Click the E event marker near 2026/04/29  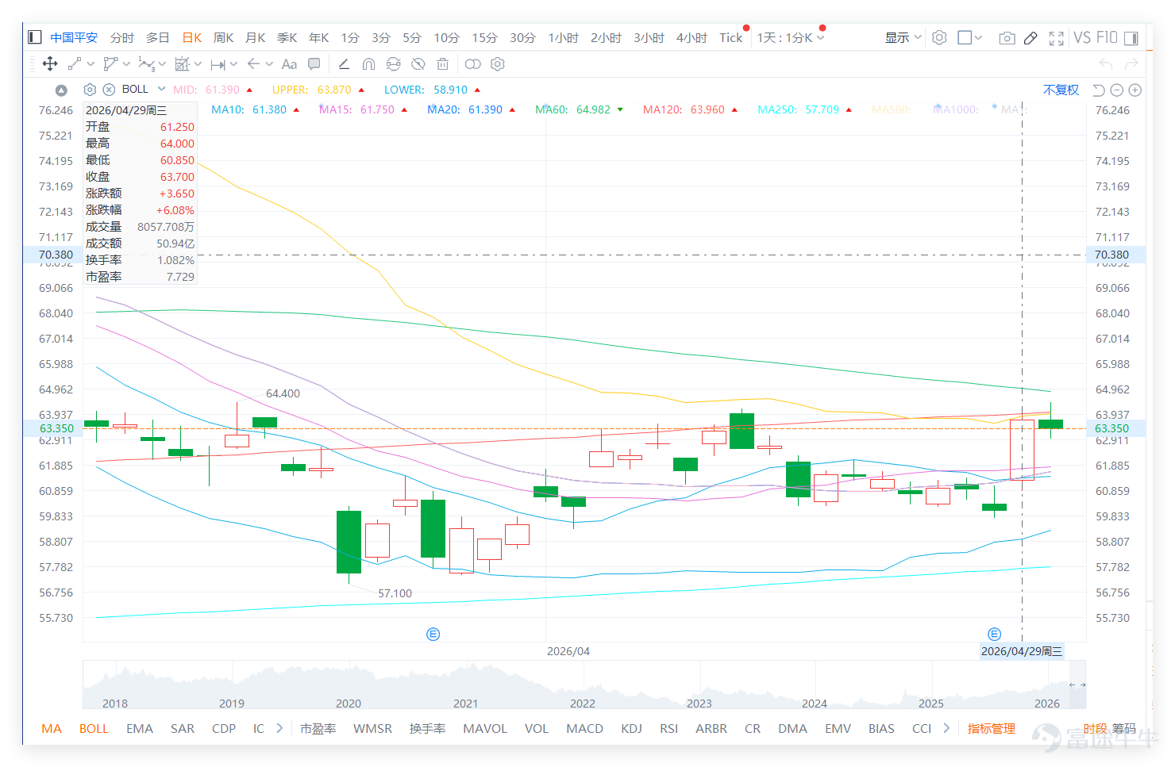(994, 634)
